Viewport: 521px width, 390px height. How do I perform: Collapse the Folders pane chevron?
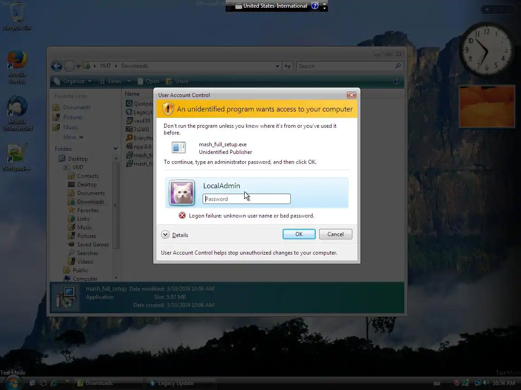(x=115, y=149)
